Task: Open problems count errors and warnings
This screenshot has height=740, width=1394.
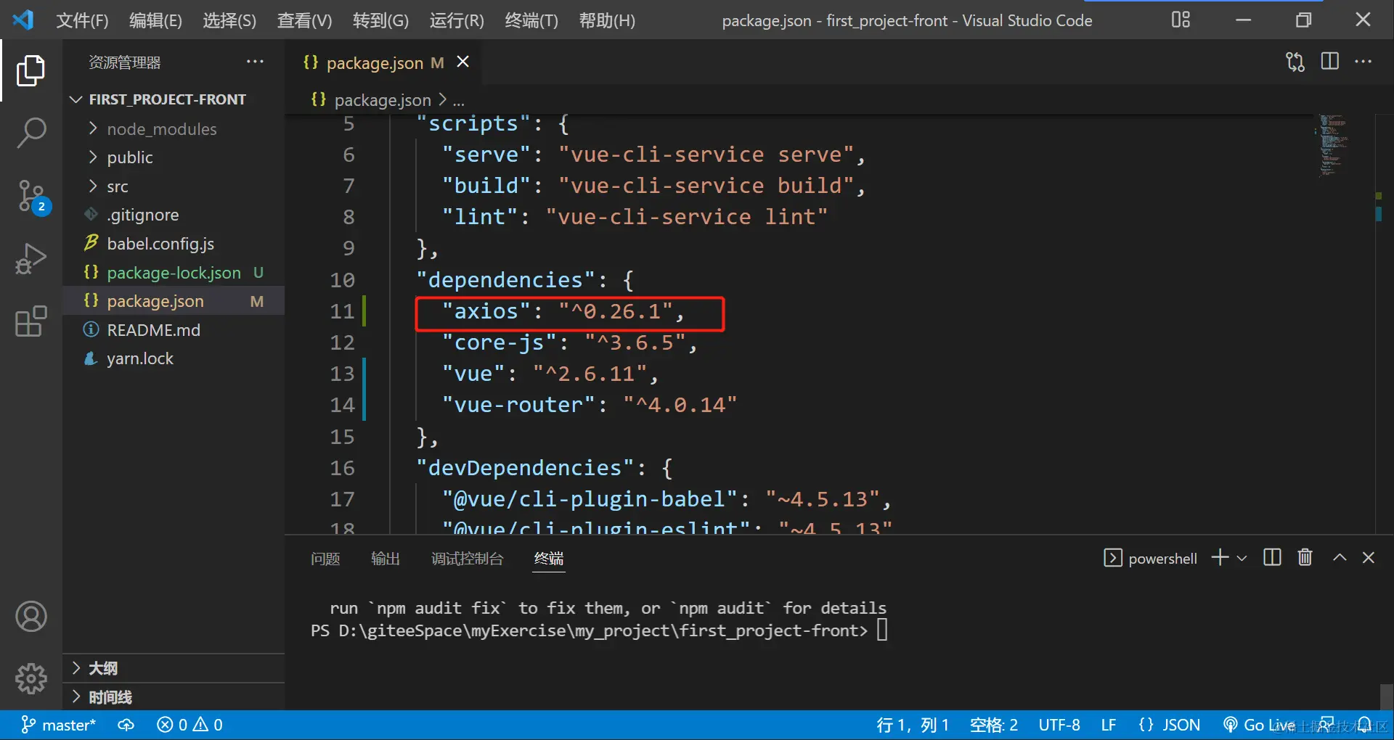Action: tap(189, 725)
